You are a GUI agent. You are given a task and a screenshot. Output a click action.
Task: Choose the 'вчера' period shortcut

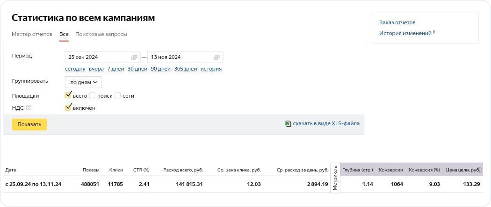[x=96, y=69]
